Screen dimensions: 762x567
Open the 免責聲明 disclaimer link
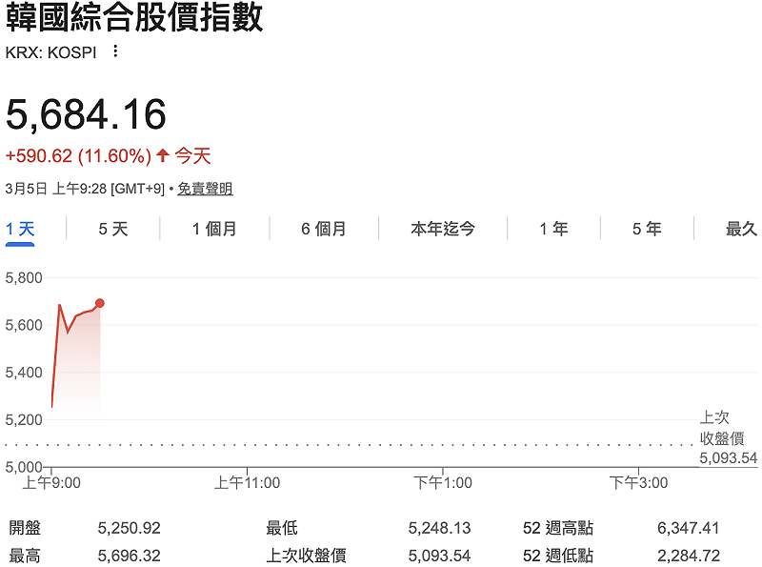point(208,189)
